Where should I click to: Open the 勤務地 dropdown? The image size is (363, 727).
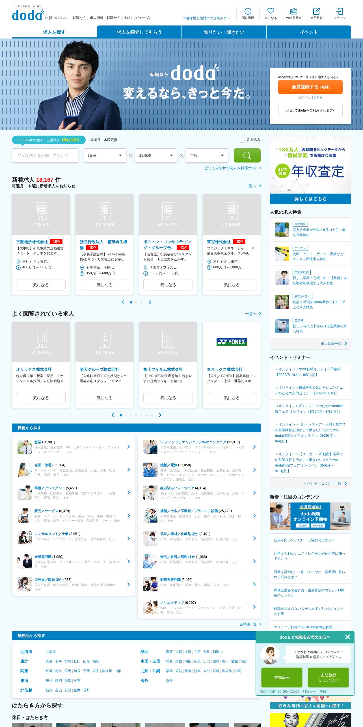(156, 155)
